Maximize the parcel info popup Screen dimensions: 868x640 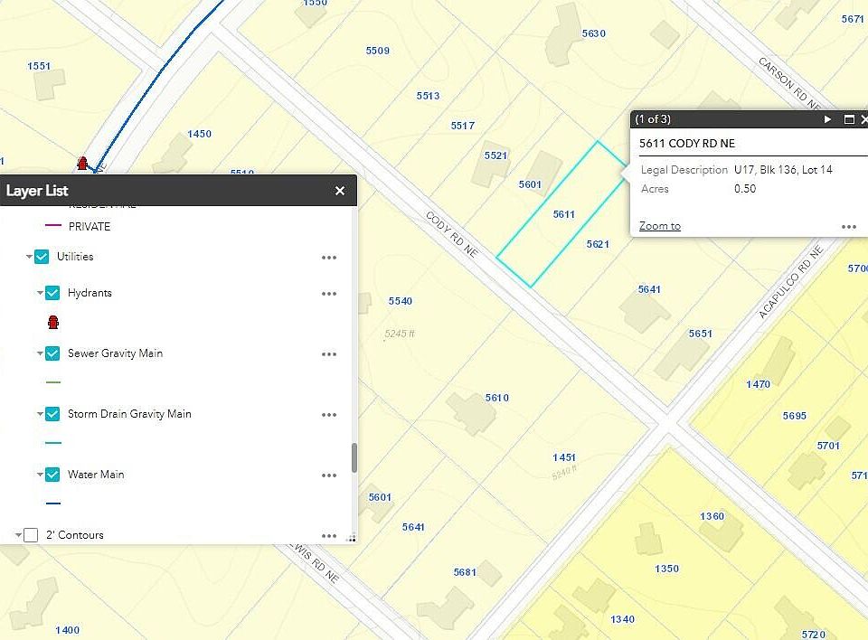(849, 119)
